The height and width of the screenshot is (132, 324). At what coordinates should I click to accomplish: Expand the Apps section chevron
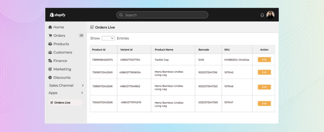click(x=82, y=93)
